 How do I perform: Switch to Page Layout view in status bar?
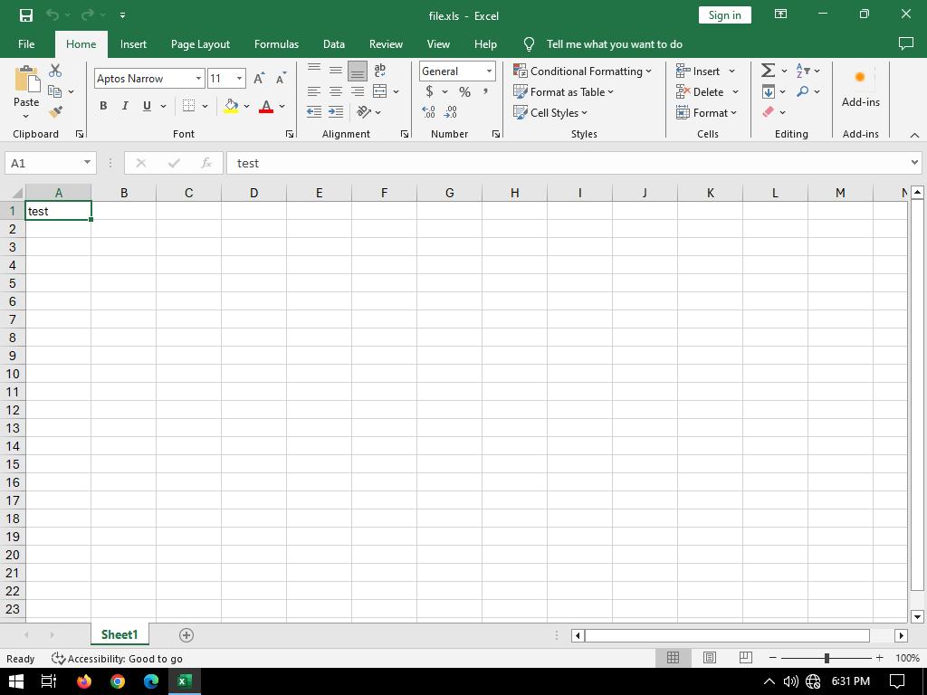click(709, 658)
